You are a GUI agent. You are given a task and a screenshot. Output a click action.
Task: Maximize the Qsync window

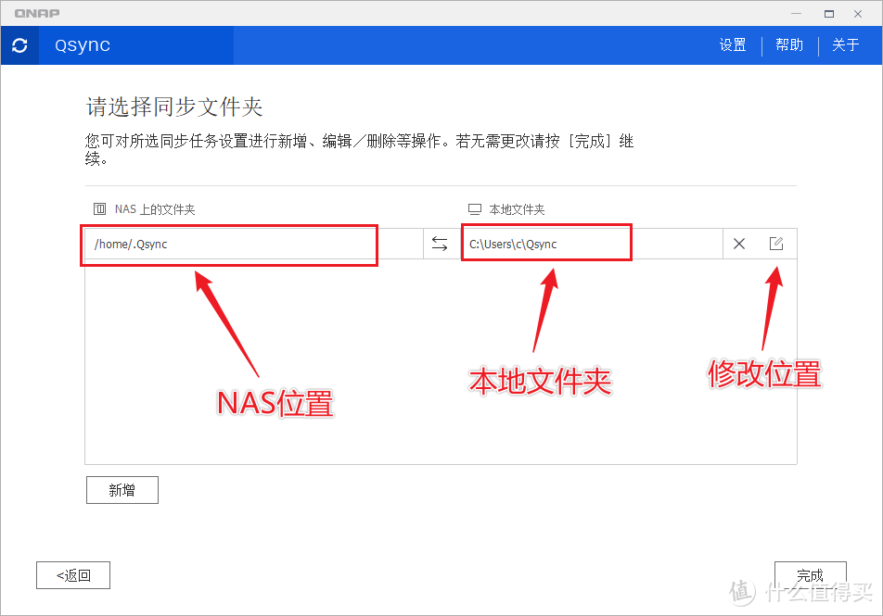[827, 13]
